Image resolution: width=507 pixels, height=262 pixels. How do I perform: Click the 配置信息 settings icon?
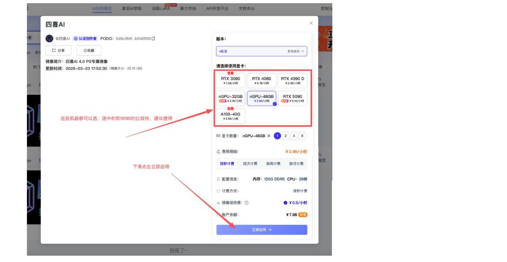pos(218,179)
